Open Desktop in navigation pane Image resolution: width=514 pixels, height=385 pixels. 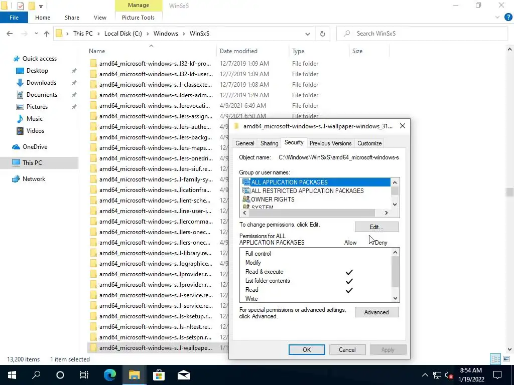pyautogui.click(x=37, y=71)
